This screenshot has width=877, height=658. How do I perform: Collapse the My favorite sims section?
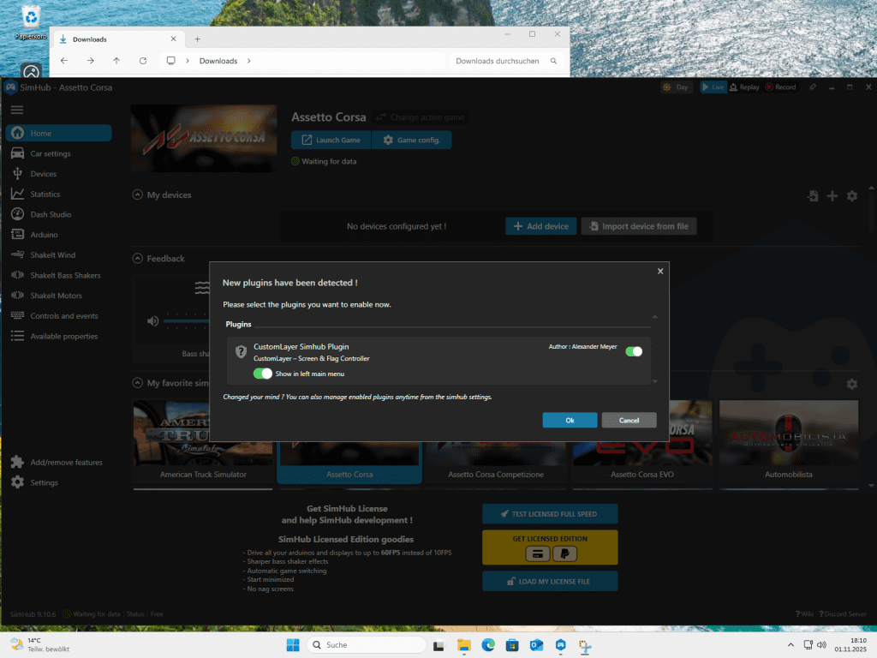[138, 383]
